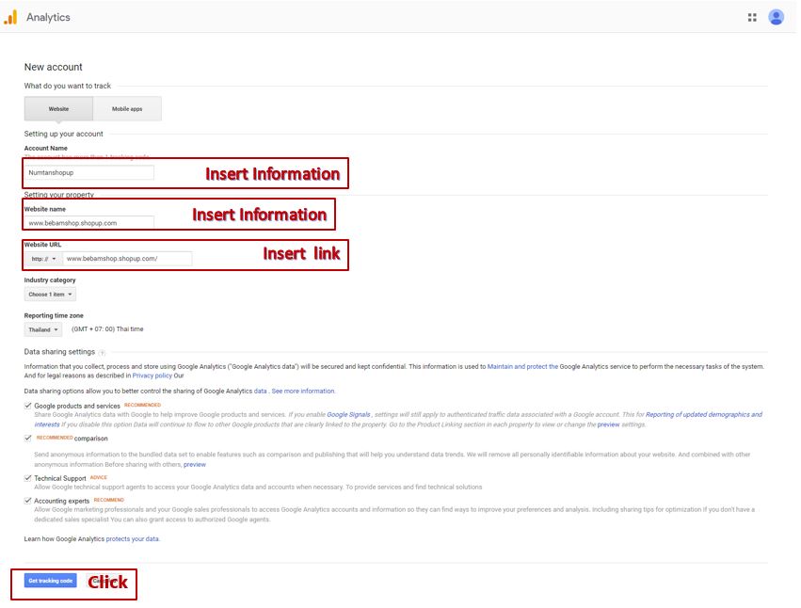Open the Maintain and protect the link
Screen dimensions: 801x608
click(x=522, y=367)
